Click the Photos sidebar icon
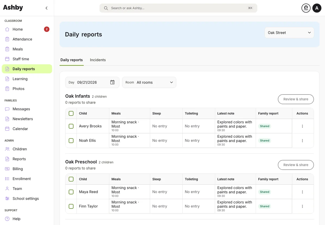 7,89
